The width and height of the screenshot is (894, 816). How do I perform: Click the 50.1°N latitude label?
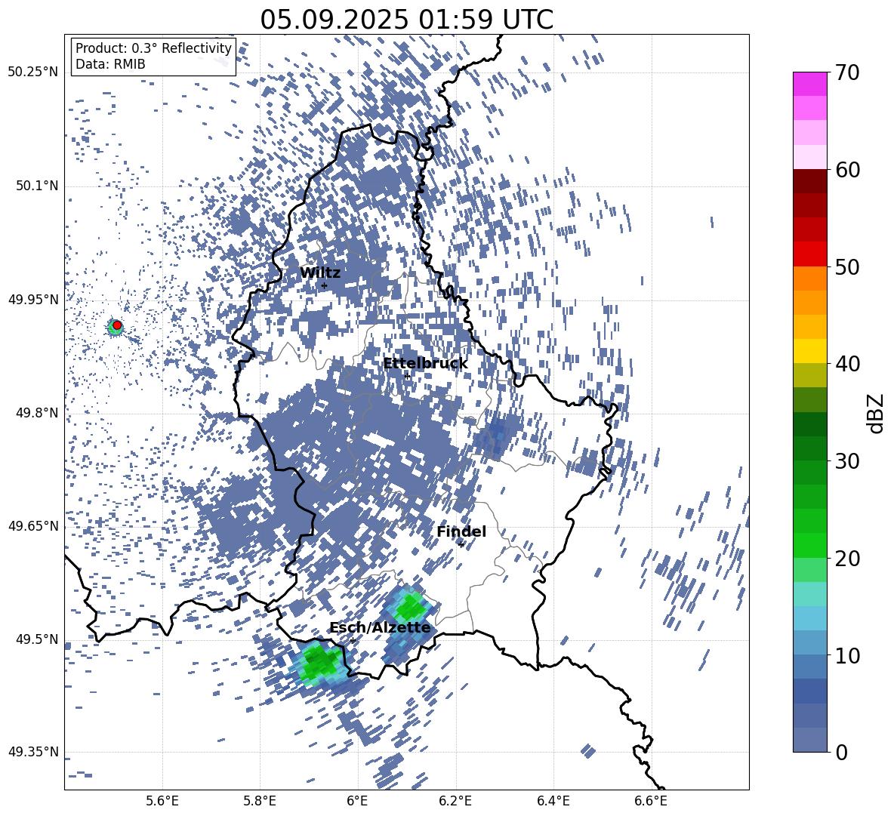(37, 186)
